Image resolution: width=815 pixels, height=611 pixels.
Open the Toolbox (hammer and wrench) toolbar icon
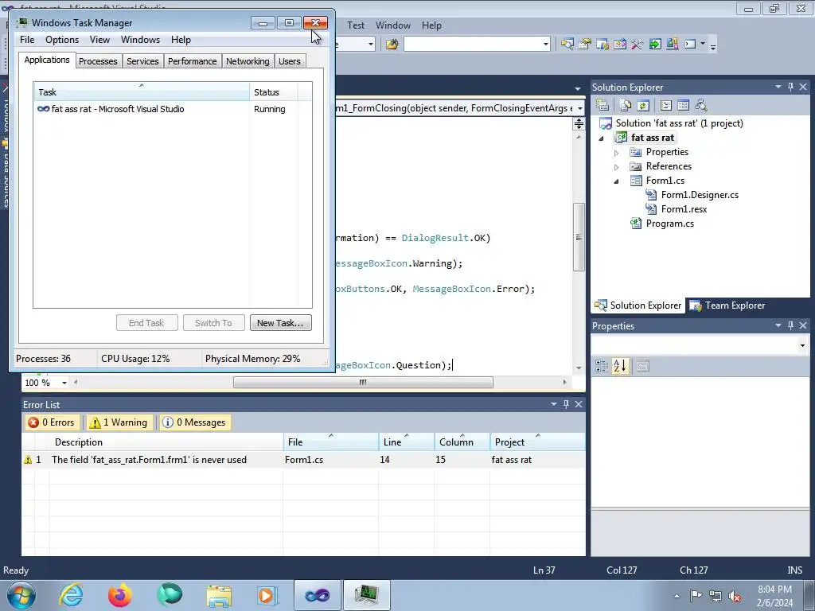coord(638,45)
